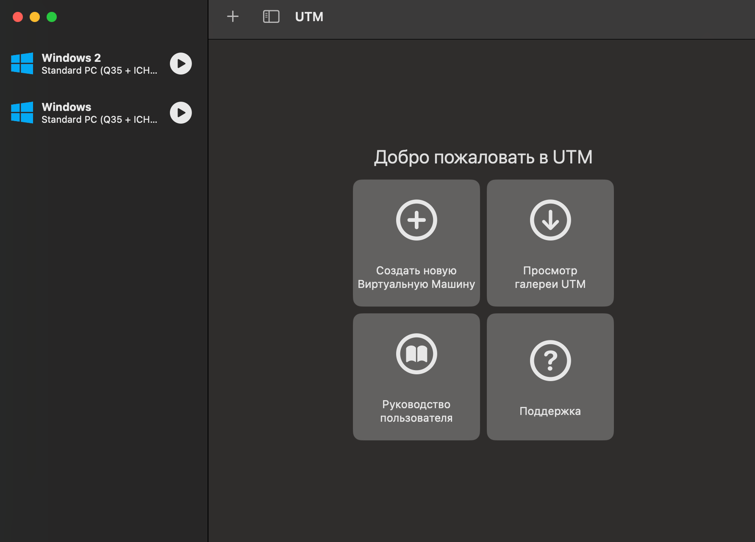755x542 pixels.
Task: Click the circled plus icon in welcome grid
Action: point(416,220)
